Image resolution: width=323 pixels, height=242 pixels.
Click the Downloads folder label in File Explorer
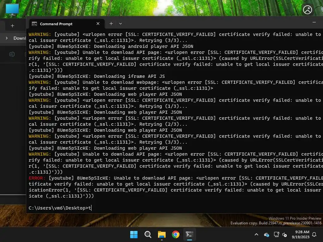(x=19, y=38)
